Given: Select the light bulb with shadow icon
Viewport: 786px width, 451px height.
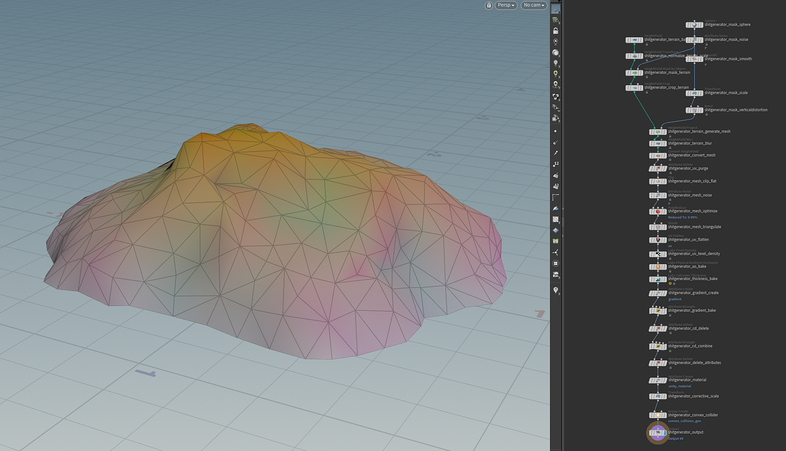Looking at the screenshot, I should point(556,85).
